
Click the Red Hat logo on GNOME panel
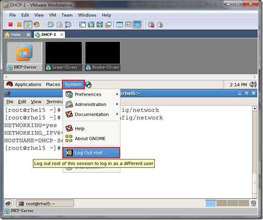[9, 84]
